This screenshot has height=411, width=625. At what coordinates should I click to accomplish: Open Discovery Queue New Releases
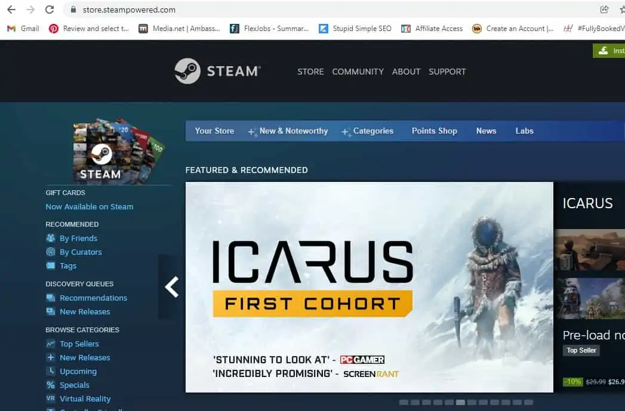pos(85,312)
